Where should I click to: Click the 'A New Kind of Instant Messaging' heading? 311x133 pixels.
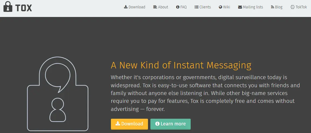coord(181,65)
